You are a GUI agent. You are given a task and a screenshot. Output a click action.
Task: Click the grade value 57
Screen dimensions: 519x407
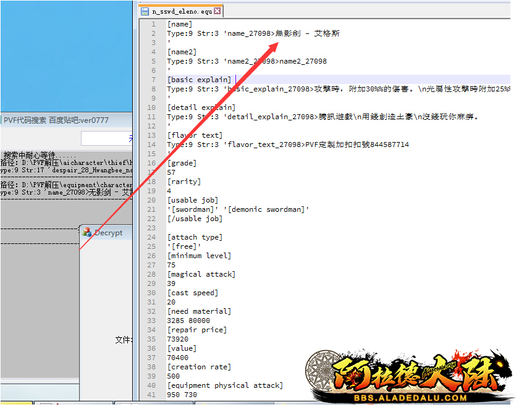pos(172,172)
